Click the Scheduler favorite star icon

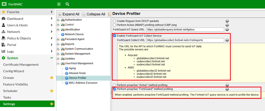point(52,91)
